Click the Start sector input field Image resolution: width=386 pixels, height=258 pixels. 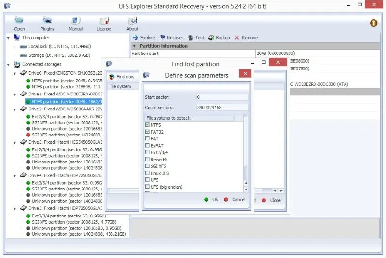coord(222,97)
